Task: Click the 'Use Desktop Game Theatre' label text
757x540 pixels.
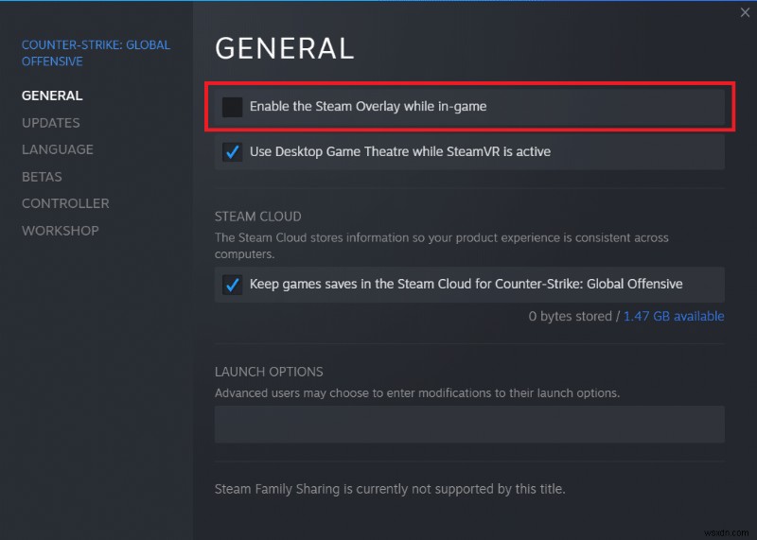Action: point(400,151)
